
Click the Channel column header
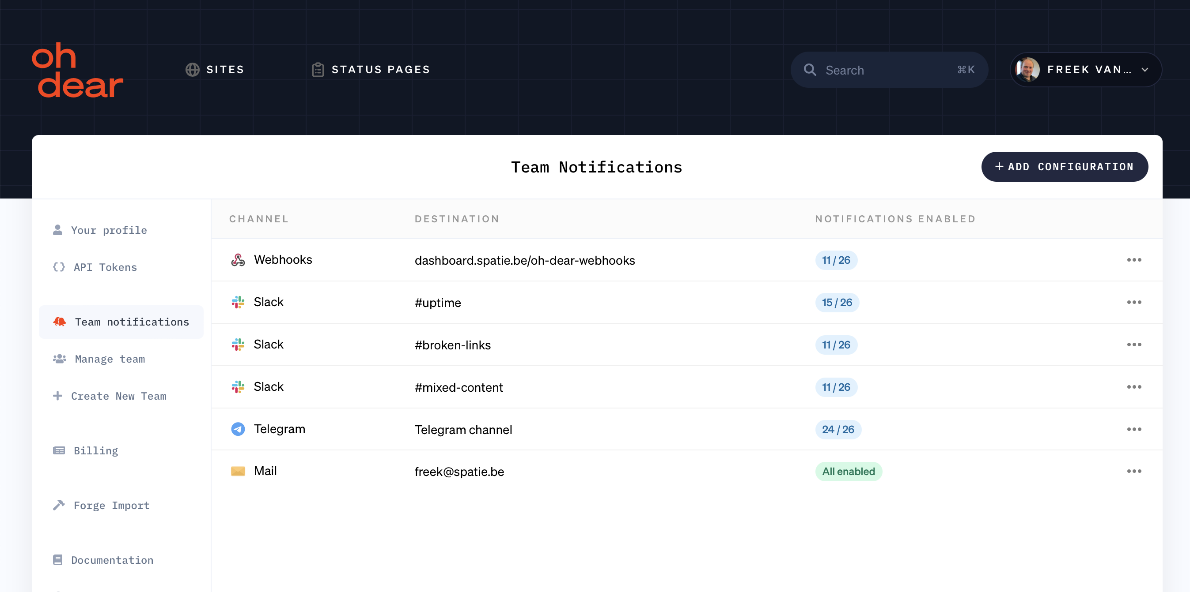(x=259, y=219)
